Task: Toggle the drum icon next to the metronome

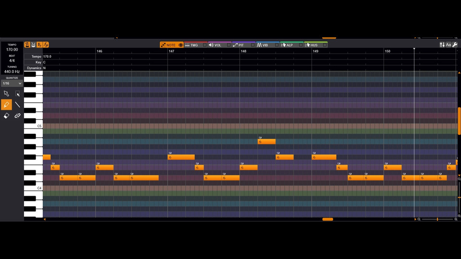Action: click(x=33, y=45)
